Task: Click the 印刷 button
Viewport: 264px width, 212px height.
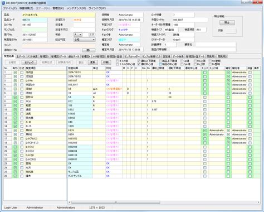Action: tap(106, 62)
